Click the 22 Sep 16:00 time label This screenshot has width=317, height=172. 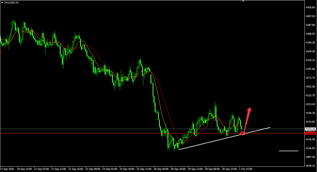click(76, 169)
